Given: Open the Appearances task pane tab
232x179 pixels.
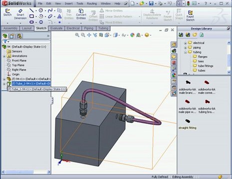Looking at the screenshot, I should (x=174, y=75).
